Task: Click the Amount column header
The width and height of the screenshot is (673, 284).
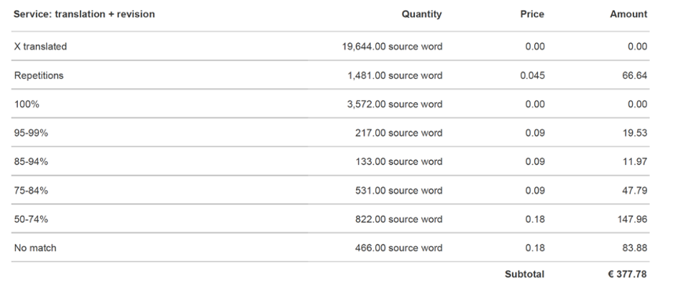Action: tap(628, 14)
